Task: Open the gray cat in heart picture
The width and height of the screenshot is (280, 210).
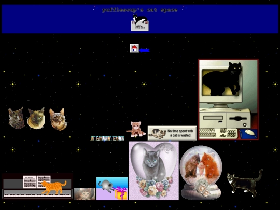Action: click(154, 171)
